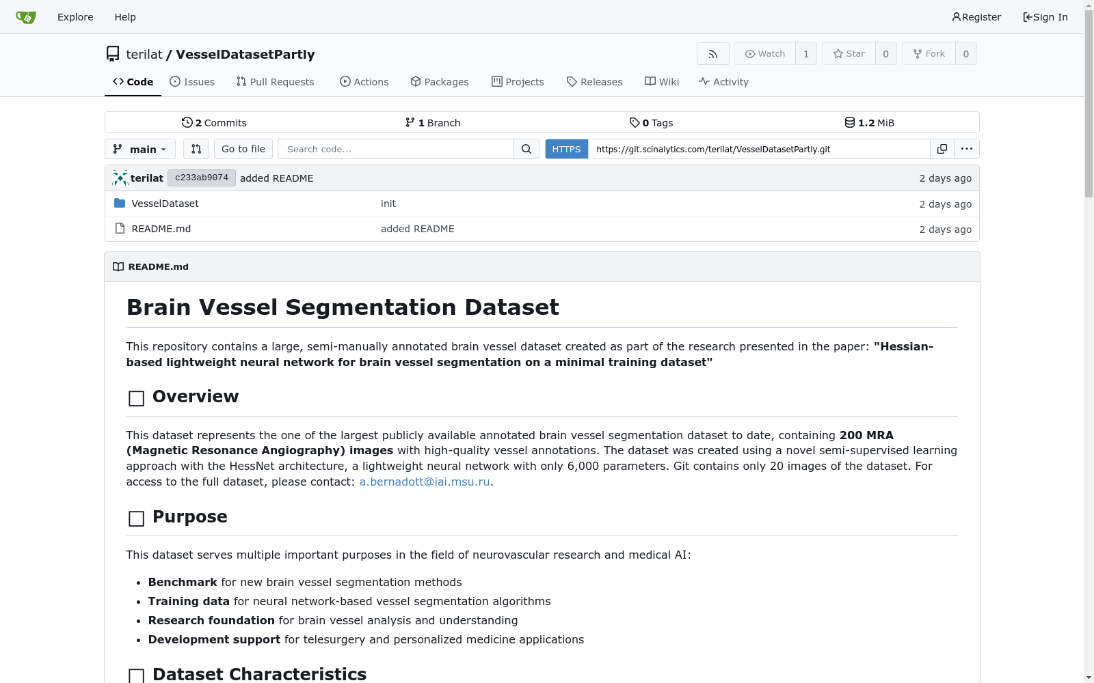Click the code search magnifier button
Viewport: 1094px width, 683px height.
[526, 149]
